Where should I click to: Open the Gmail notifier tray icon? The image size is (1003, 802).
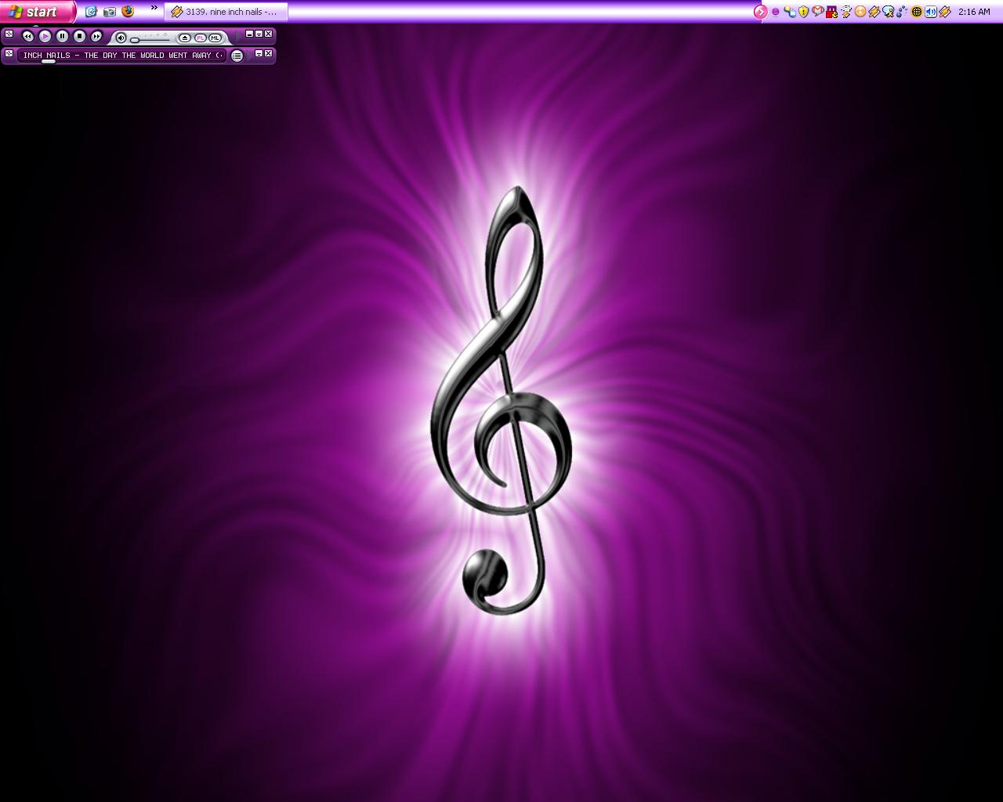817,11
